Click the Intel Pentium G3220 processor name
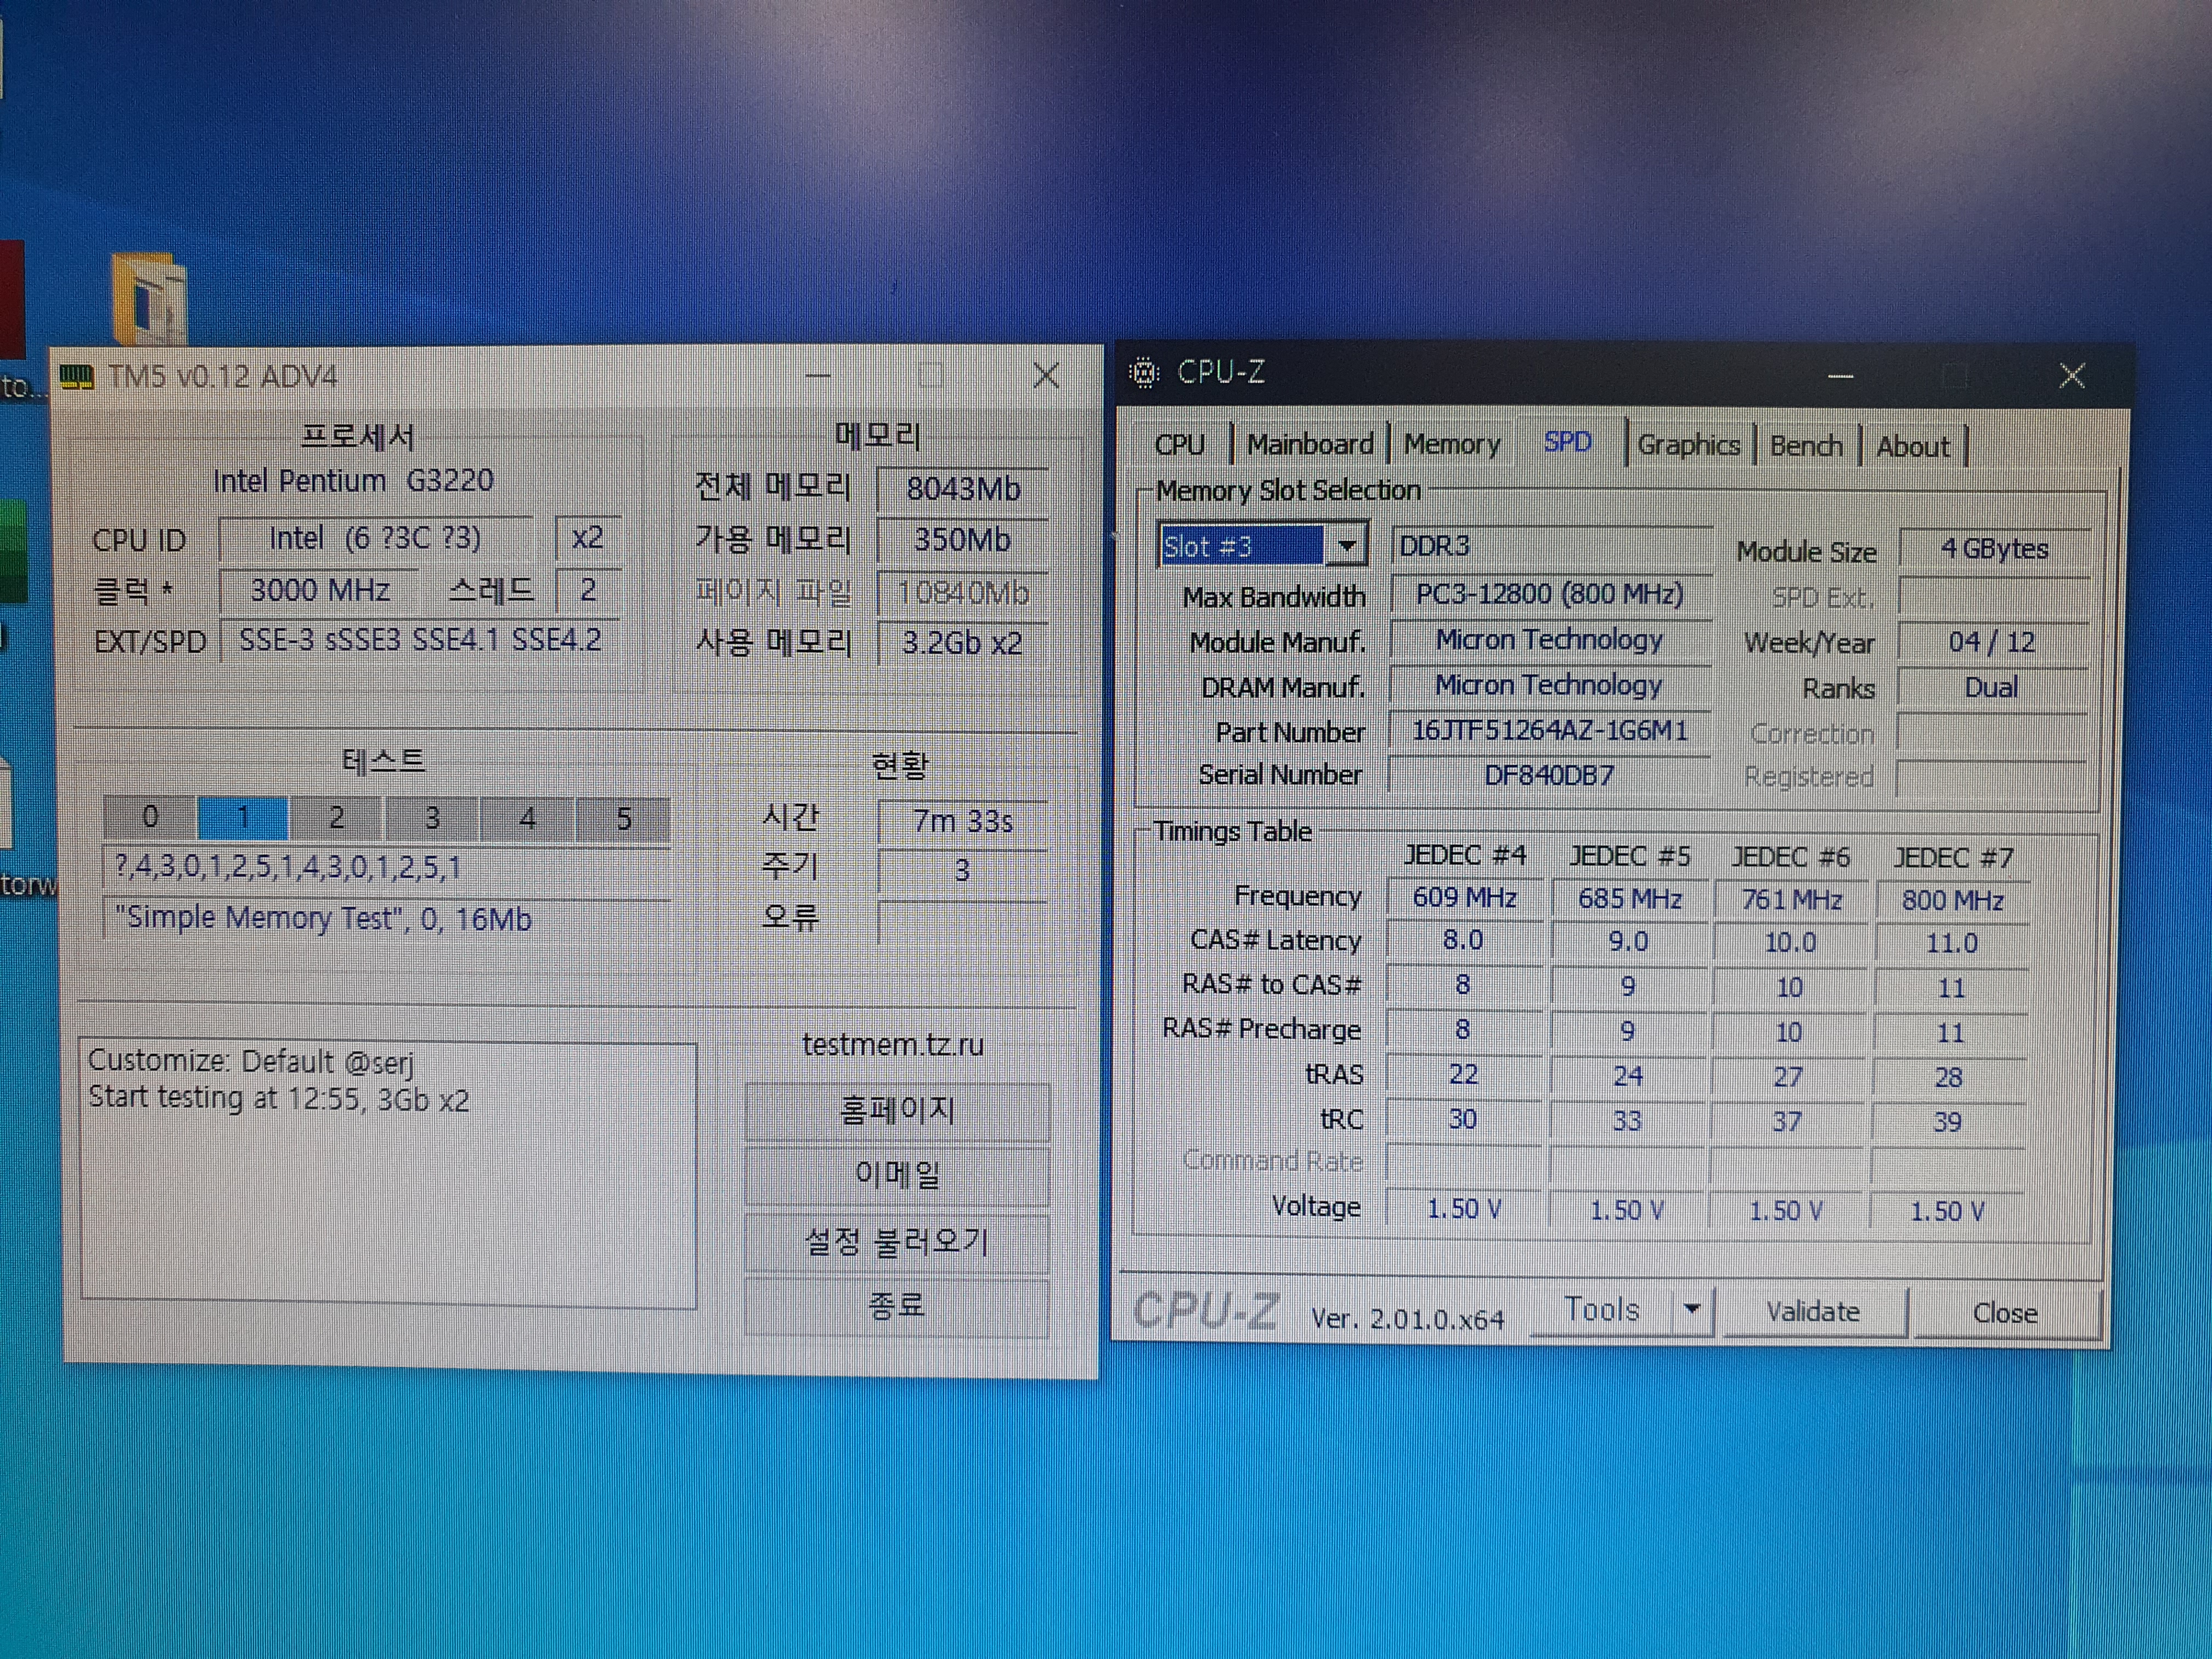This screenshot has height=1659, width=2212. [353, 481]
